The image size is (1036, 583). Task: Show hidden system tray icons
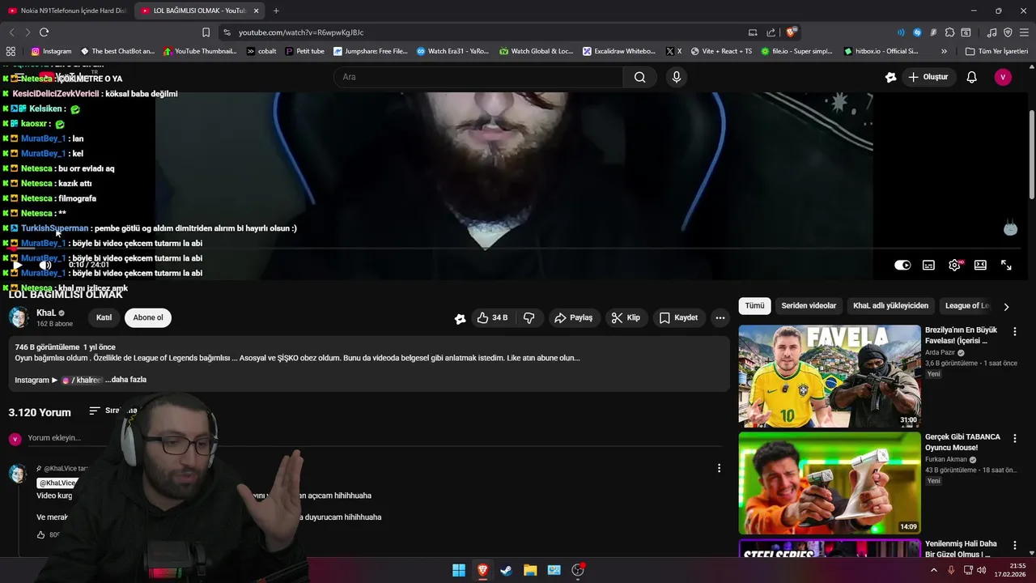[x=933, y=570]
